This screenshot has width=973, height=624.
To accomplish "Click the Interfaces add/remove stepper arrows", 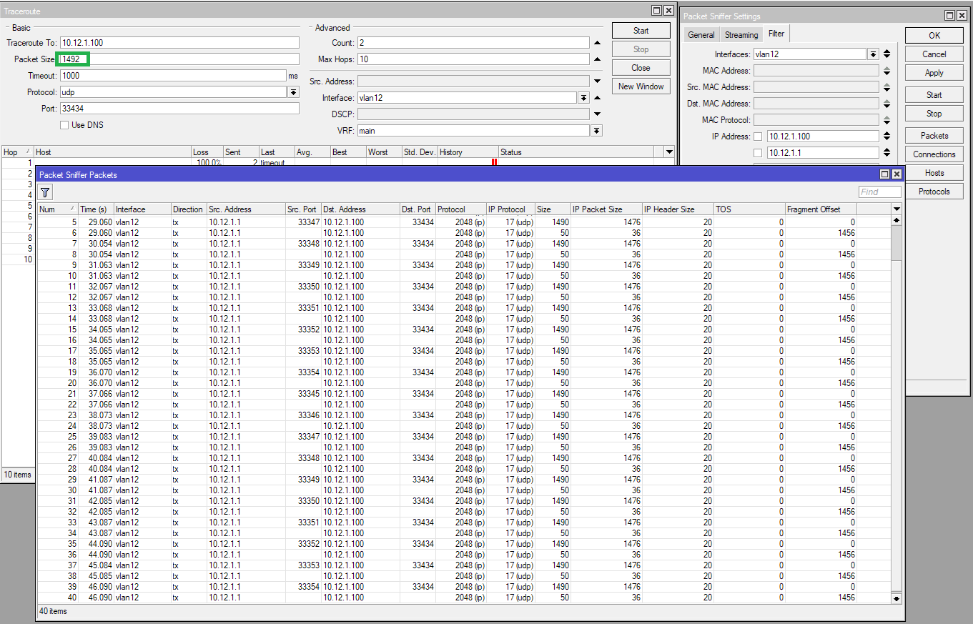I will pyautogui.click(x=886, y=54).
